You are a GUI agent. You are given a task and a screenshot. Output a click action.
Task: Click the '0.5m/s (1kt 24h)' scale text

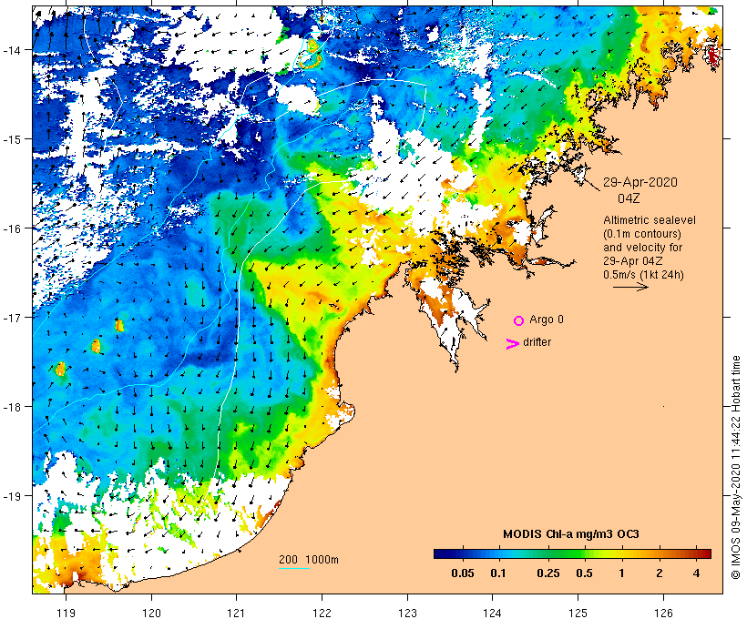click(644, 275)
